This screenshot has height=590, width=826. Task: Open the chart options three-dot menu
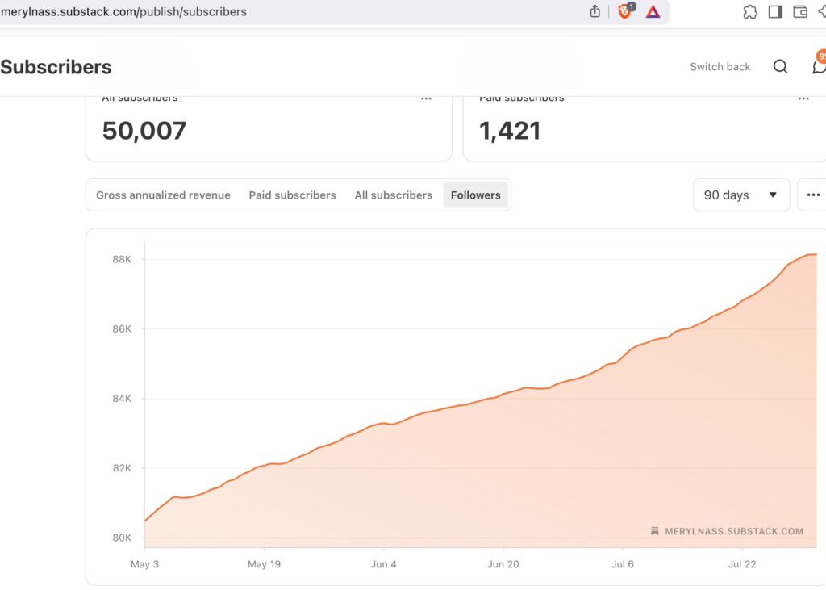click(x=812, y=195)
